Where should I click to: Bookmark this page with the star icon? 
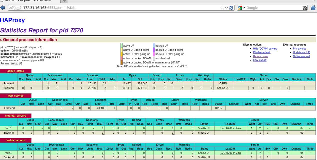(x=222, y=8)
